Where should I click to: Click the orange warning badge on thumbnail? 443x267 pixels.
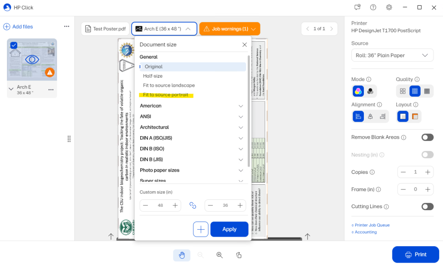pos(50,72)
